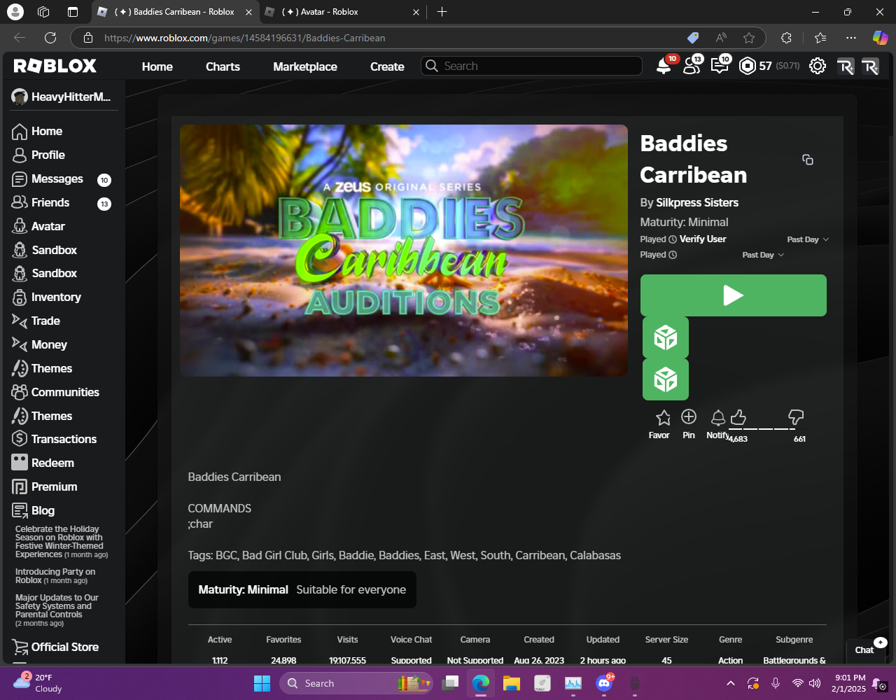This screenshot has height=700, width=896.
Task: Open blog post Introducing Party on Roblox
Action: coord(55,576)
